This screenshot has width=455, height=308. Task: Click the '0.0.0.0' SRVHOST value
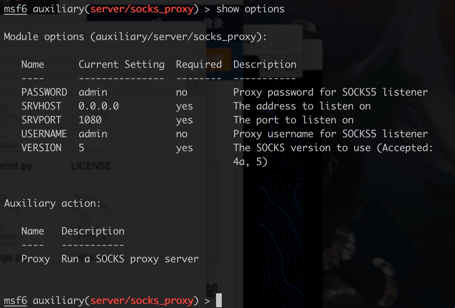click(99, 106)
